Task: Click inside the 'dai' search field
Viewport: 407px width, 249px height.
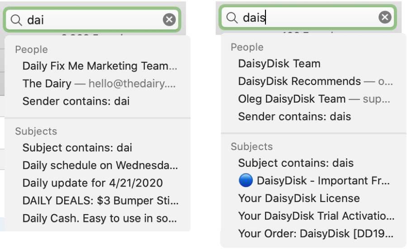Action: (92, 20)
